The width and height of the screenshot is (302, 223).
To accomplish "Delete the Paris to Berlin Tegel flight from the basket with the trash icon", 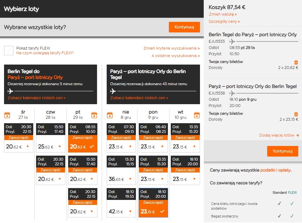I will point(296,114).
